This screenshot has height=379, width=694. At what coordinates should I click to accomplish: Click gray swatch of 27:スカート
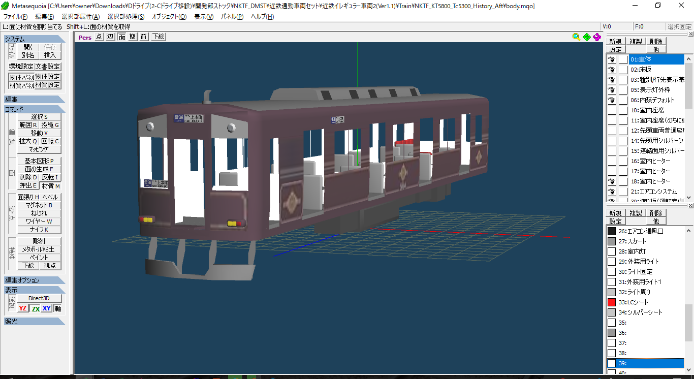tap(612, 241)
